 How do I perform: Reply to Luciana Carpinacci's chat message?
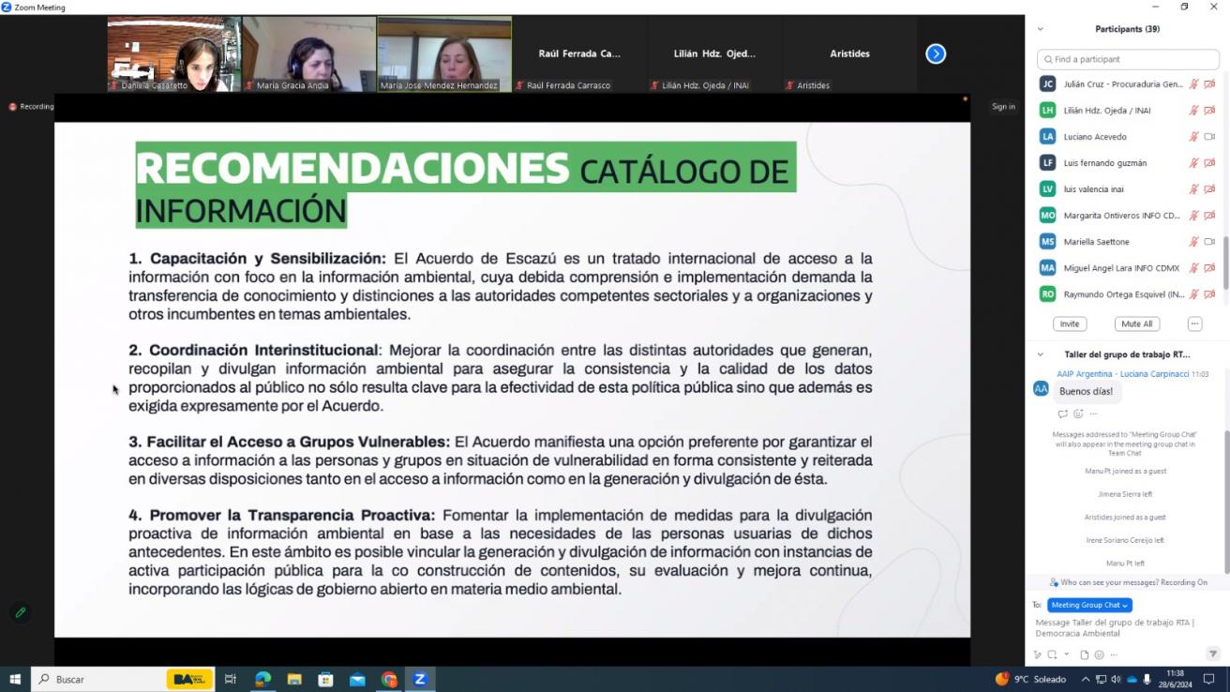1064,414
